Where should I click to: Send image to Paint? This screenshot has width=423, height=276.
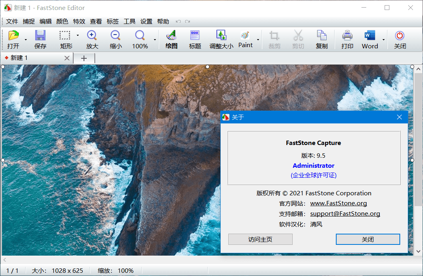245,40
